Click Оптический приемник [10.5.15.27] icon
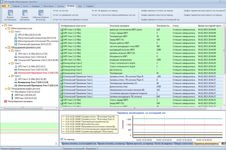Viewport: 226px width, 150px height. point(16,44)
